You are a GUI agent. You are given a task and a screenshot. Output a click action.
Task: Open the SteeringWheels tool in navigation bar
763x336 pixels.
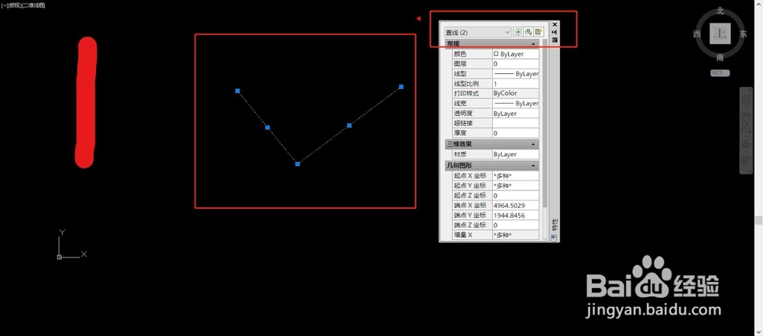click(746, 100)
